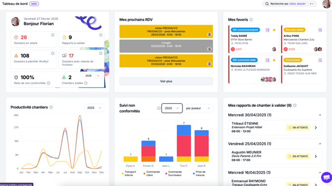The width and height of the screenshot is (332, 186).
Task: Unstar Nicholas BASHIRIAN favorite
Action: (x=274, y=60)
